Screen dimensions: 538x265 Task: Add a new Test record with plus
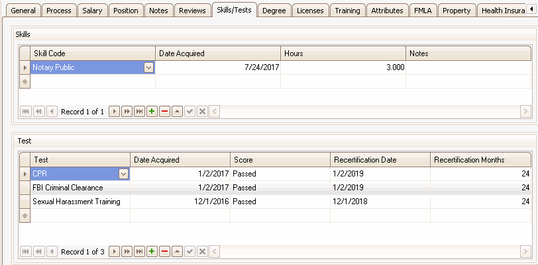click(152, 252)
